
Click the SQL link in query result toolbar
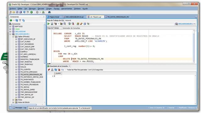[62, 70]
